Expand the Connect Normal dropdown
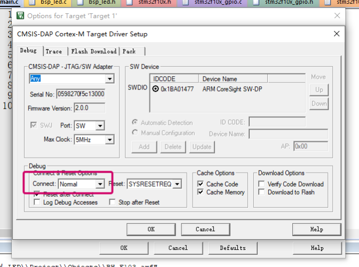 coord(100,184)
